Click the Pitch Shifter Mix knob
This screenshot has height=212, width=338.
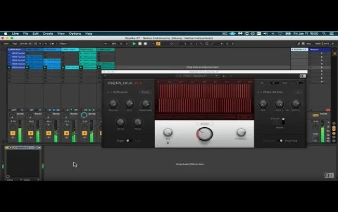263,104
